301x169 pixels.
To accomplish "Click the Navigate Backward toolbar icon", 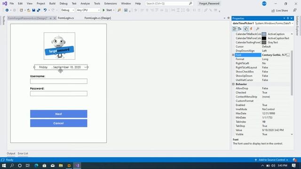I will 7,10.
